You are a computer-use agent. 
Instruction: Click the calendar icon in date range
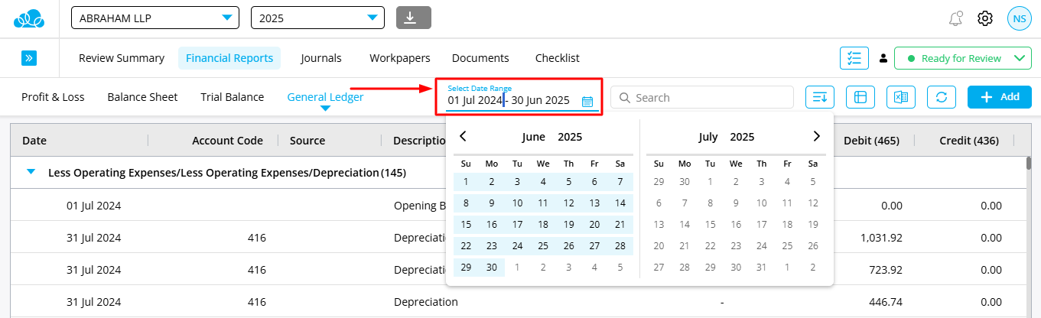587,101
